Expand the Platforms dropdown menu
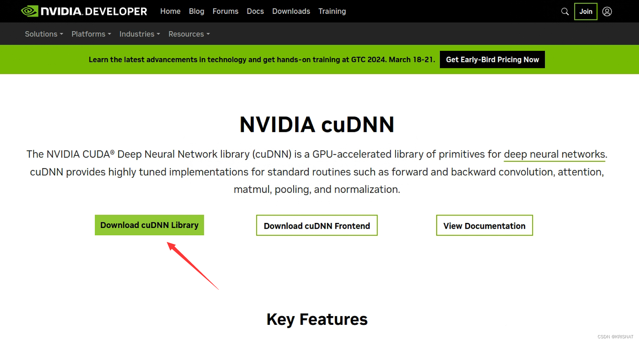639x342 pixels. pyautogui.click(x=91, y=34)
